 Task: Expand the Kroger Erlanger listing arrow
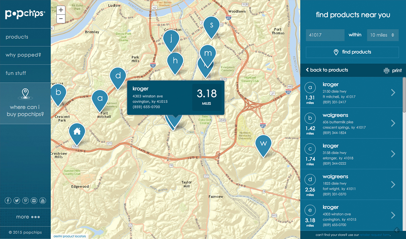(393, 154)
